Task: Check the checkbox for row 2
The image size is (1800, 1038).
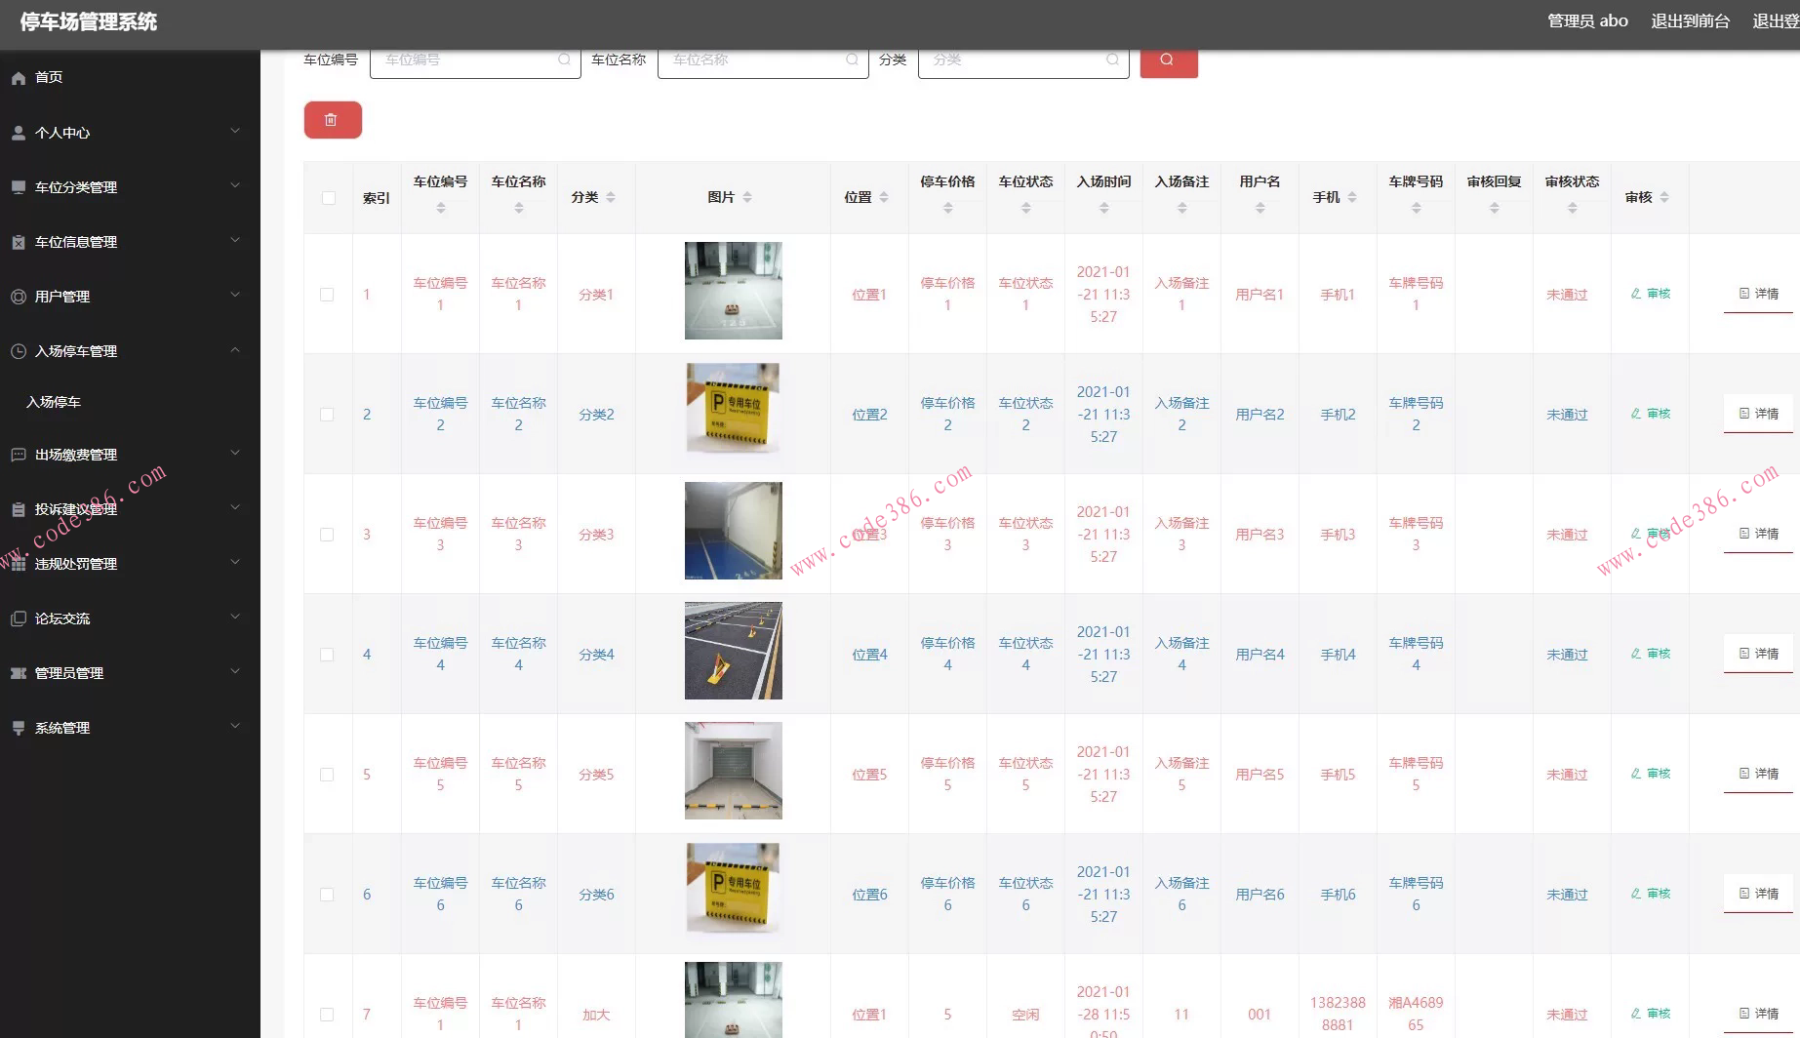Action: [x=327, y=415]
